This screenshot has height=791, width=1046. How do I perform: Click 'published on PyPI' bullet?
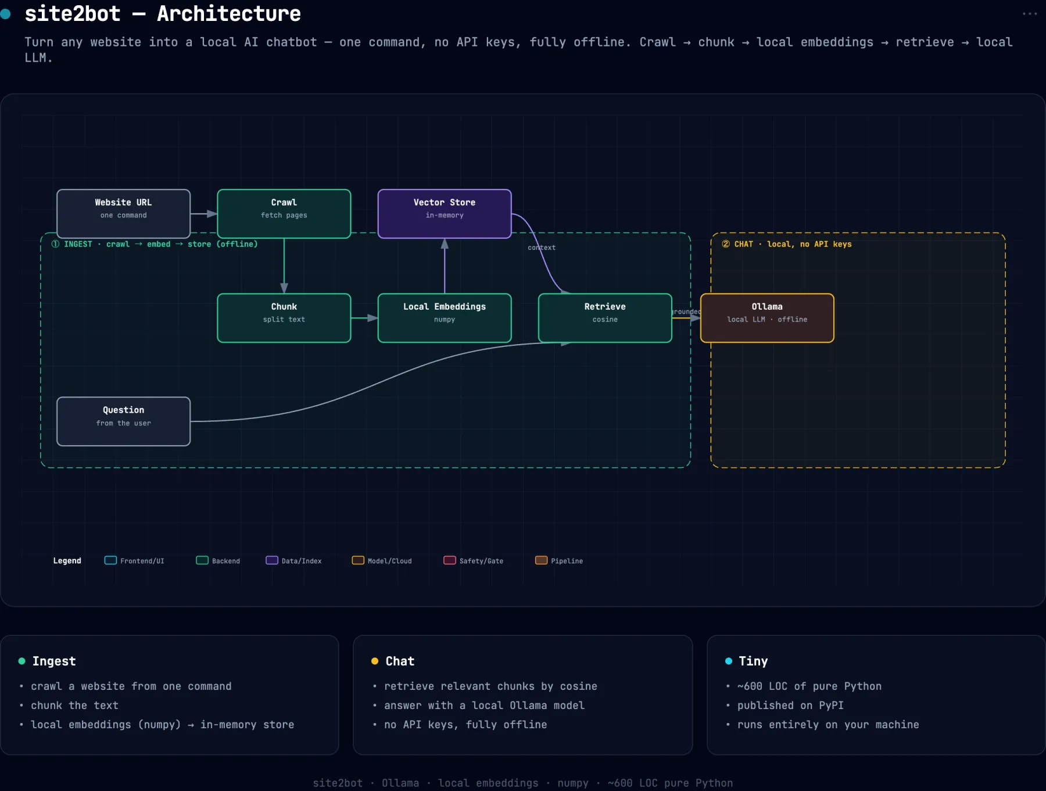(790, 706)
